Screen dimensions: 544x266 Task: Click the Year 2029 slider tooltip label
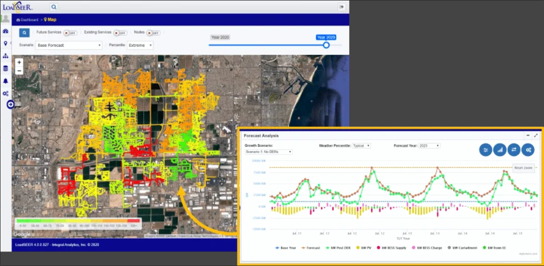click(326, 37)
